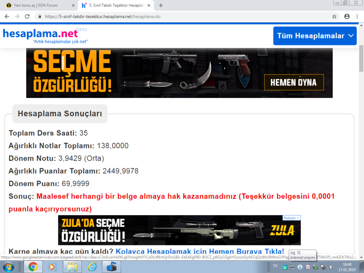The width and height of the screenshot is (364, 273).
Task: Open the hesaplama.net logo homepage
Action: (x=45, y=36)
